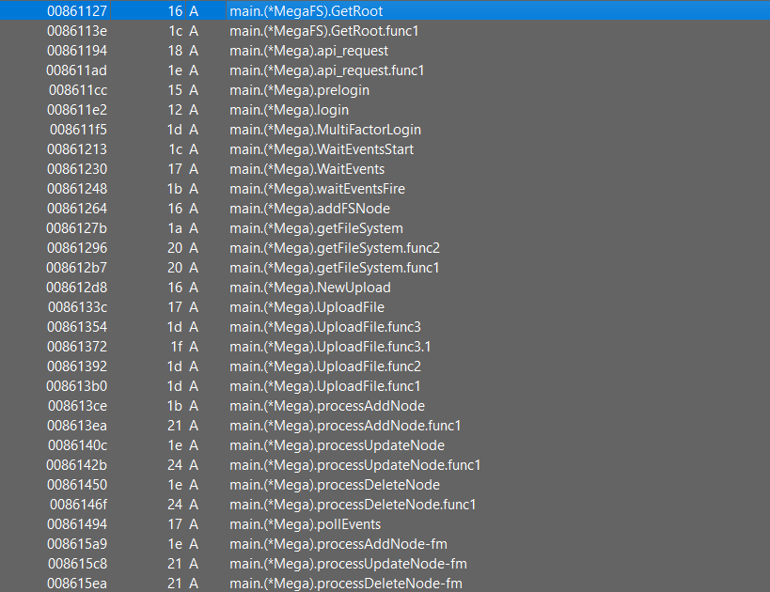770x592 pixels.
Task: Select main.(*Mega).processAddNode string
Action: click(x=327, y=405)
